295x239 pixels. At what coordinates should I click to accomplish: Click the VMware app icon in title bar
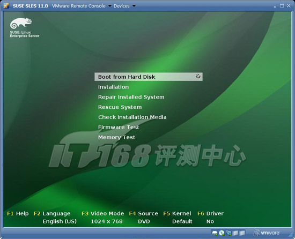coord(6,6)
